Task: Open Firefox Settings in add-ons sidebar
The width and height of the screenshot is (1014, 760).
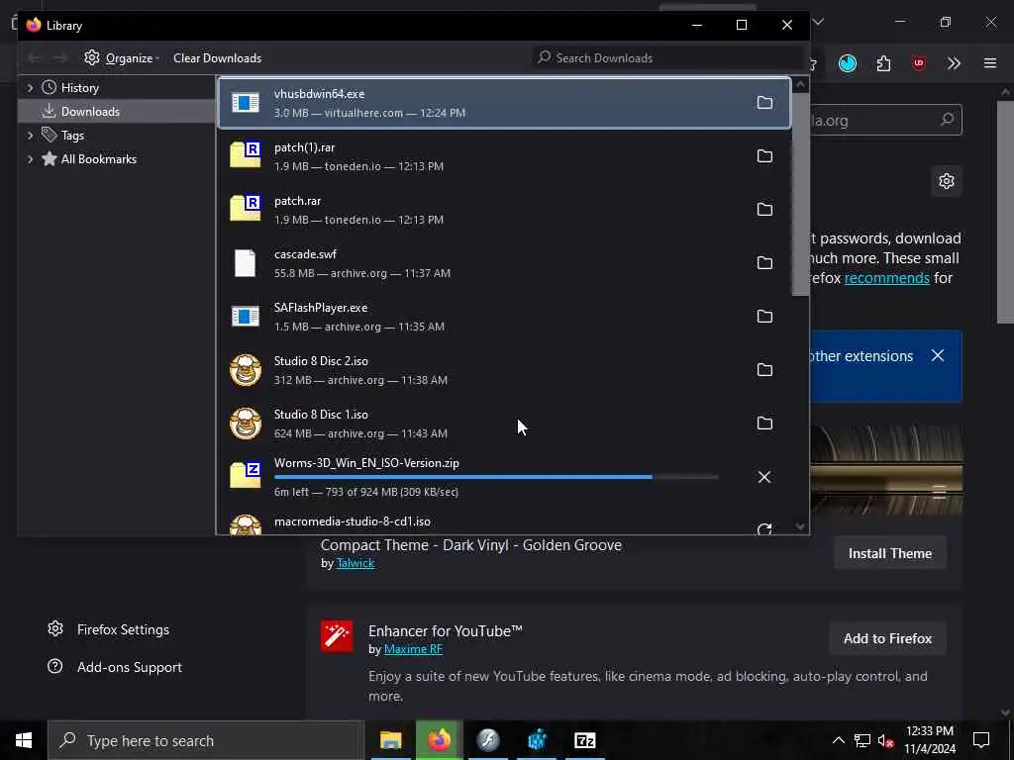Action: [x=108, y=629]
